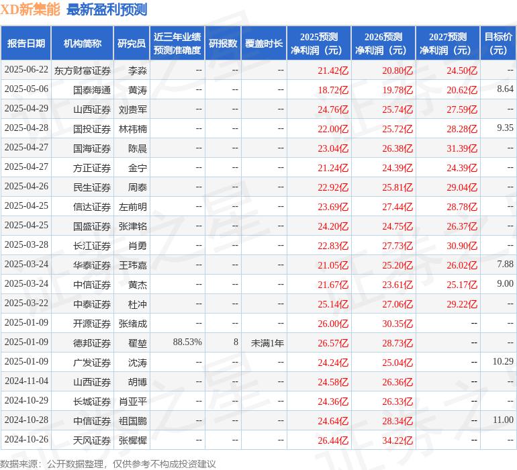Click target price 8.64

pyautogui.click(x=505, y=89)
